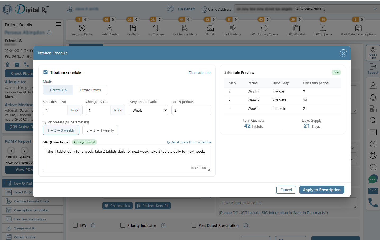Image resolution: width=380 pixels, height=240 pixels.
Task: Click the On Behalf icon
Action: [170, 9]
